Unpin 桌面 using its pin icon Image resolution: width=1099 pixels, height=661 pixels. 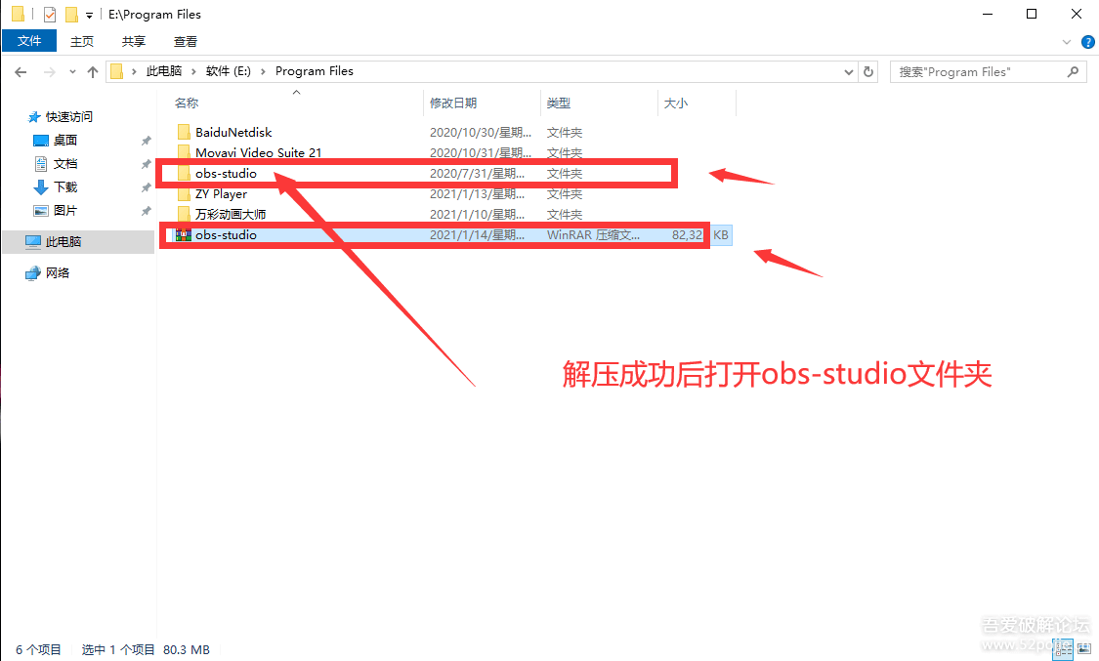pyautogui.click(x=146, y=141)
